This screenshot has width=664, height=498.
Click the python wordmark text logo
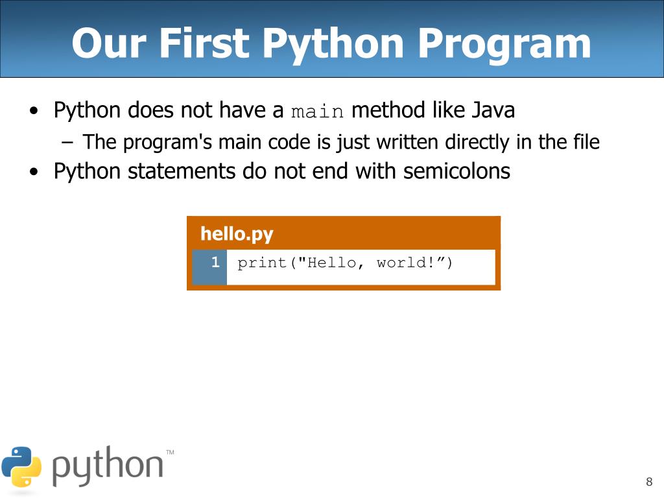(x=108, y=466)
